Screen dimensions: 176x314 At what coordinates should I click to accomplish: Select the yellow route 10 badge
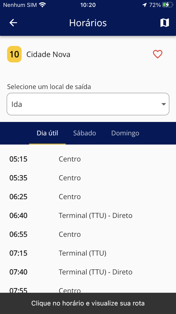pos(14,54)
